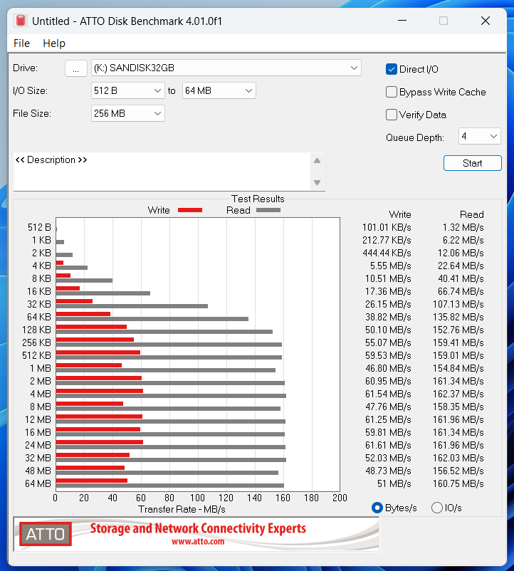Click the 32 KB read value 107.13 MB/s
This screenshot has height=571, width=514.
pos(458,305)
